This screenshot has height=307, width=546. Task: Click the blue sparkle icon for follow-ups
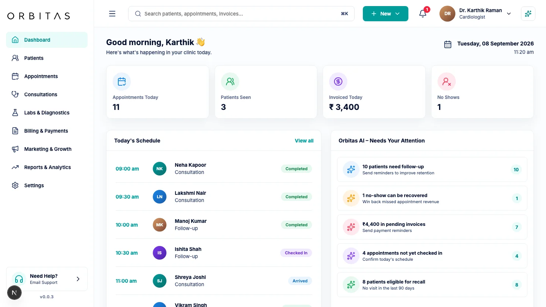coord(351,169)
